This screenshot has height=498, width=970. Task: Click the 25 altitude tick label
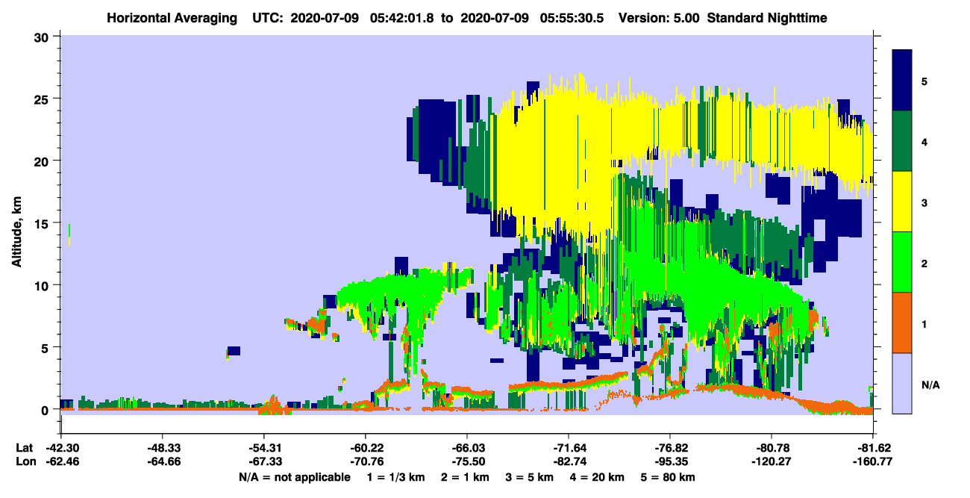[x=43, y=99]
